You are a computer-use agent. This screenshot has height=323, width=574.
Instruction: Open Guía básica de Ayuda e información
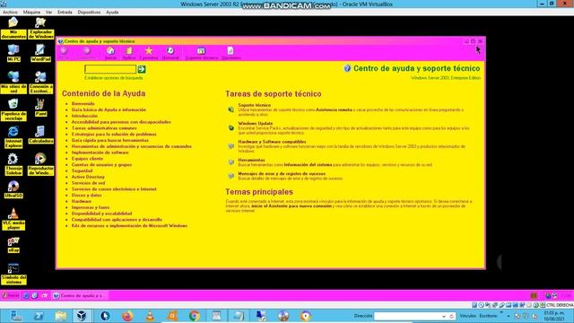pyautogui.click(x=109, y=109)
